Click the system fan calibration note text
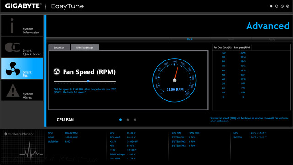 (x=249, y=120)
